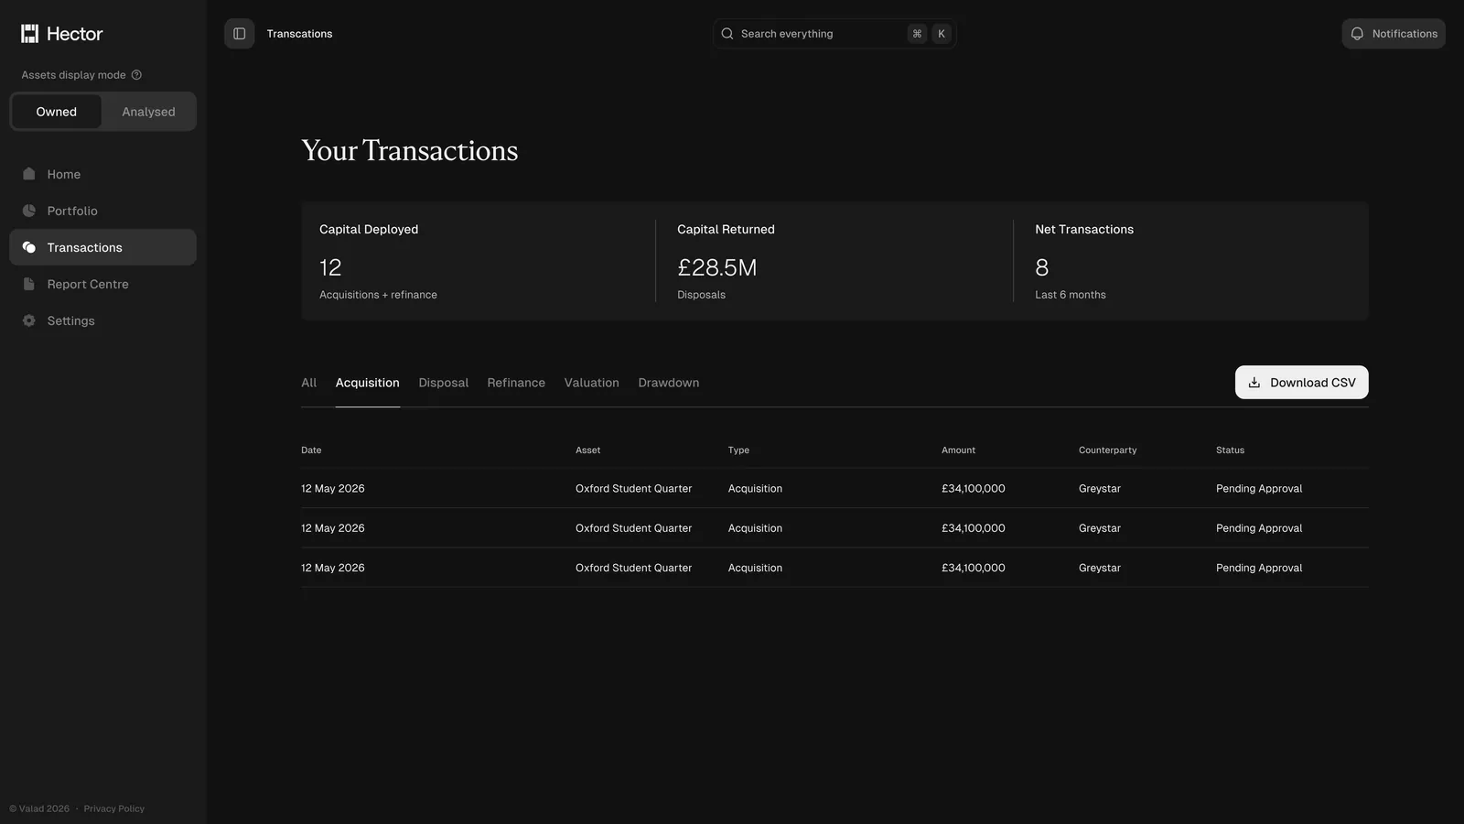Click the Home sidebar icon
Screen dimensions: 1464x824
point(29,174)
